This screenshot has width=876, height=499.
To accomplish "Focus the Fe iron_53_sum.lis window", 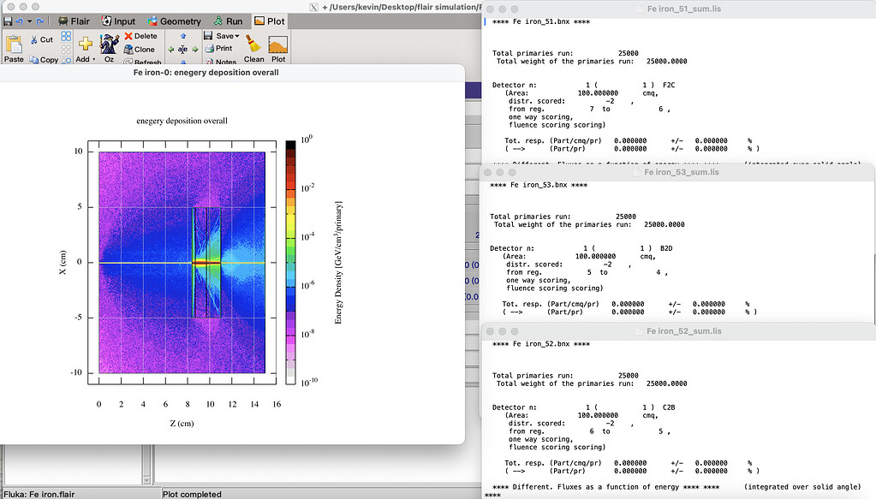I will tap(676, 171).
